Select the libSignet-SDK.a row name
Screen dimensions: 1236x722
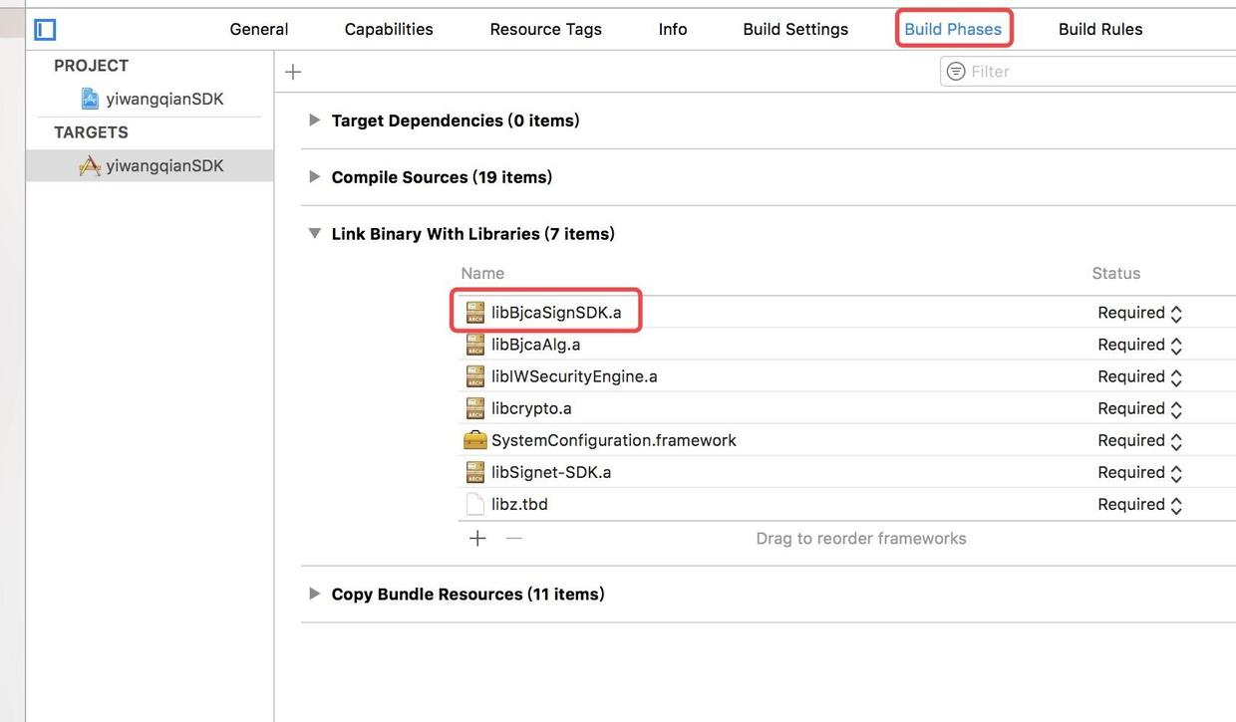(551, 472)
